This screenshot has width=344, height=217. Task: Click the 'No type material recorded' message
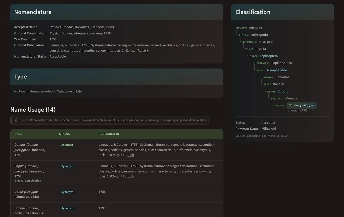[x=48, y=91]
